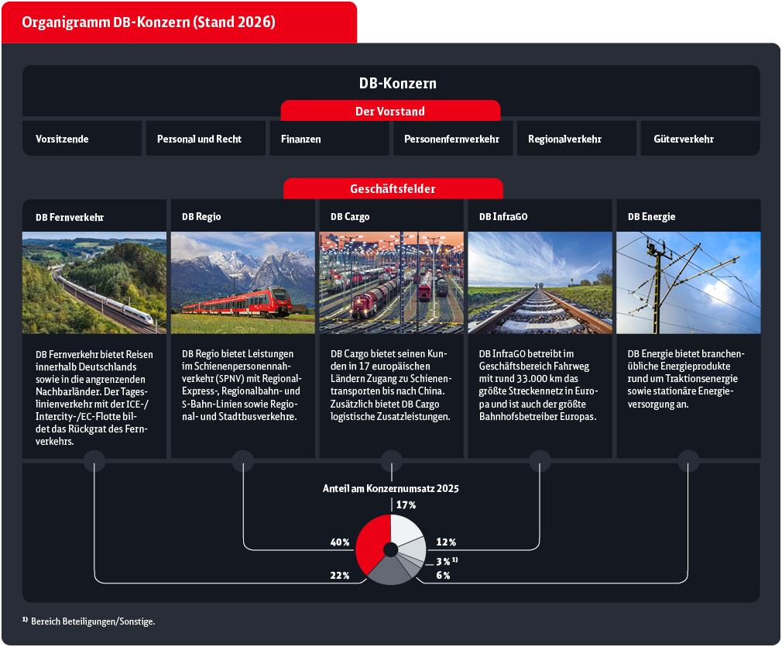Click the DB Energie overhead line photo

click(x=688, y=283)
